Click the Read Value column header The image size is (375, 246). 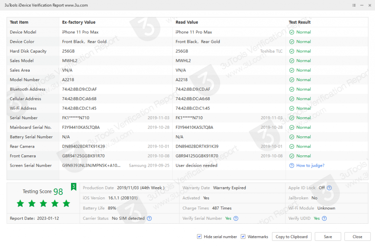(x=187, y=22)
